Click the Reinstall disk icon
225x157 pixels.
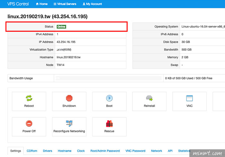pos(149,98)
